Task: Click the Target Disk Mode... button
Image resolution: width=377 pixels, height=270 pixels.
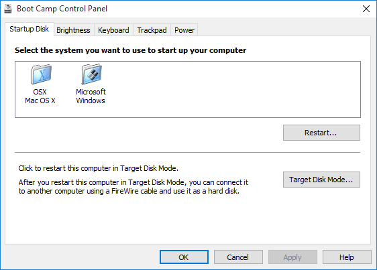Action: 321,180
